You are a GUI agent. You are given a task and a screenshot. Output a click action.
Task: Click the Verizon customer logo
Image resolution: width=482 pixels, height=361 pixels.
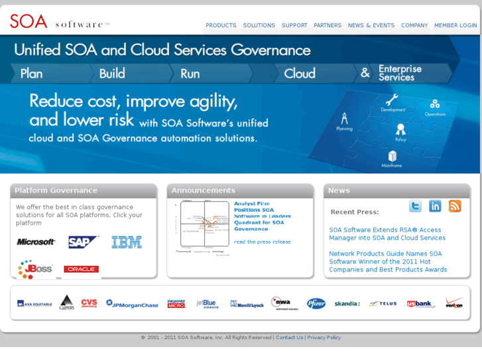click(454, 303)
